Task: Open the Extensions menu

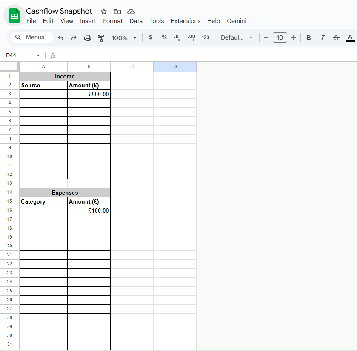Action: point(186,21)
